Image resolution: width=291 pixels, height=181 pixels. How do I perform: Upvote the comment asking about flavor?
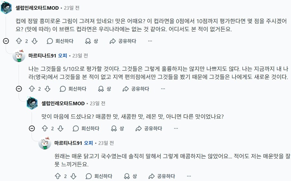pos(45,129)
